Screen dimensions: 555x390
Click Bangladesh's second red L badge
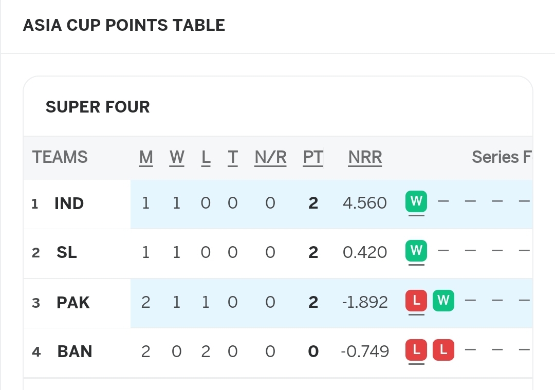click(x=443, y=350)
